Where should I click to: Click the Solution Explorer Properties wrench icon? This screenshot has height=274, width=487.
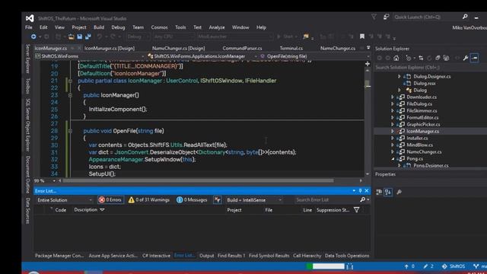click(466, 58)
